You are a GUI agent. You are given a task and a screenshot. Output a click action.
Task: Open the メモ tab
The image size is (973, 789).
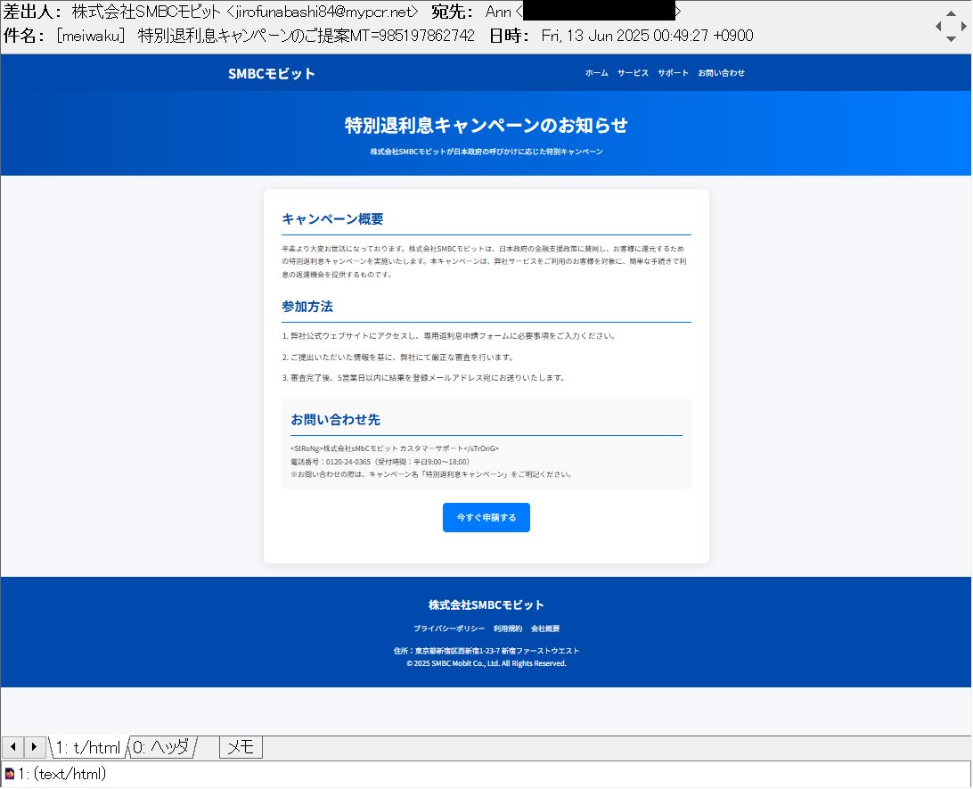tap(241, 747)
